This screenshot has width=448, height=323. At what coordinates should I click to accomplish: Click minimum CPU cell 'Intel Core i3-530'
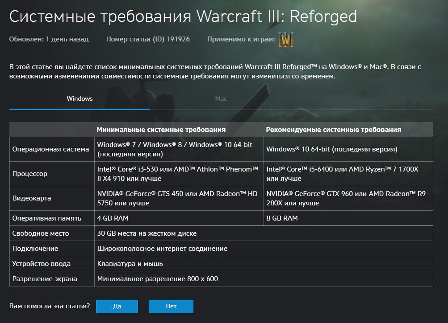(179, 174)
